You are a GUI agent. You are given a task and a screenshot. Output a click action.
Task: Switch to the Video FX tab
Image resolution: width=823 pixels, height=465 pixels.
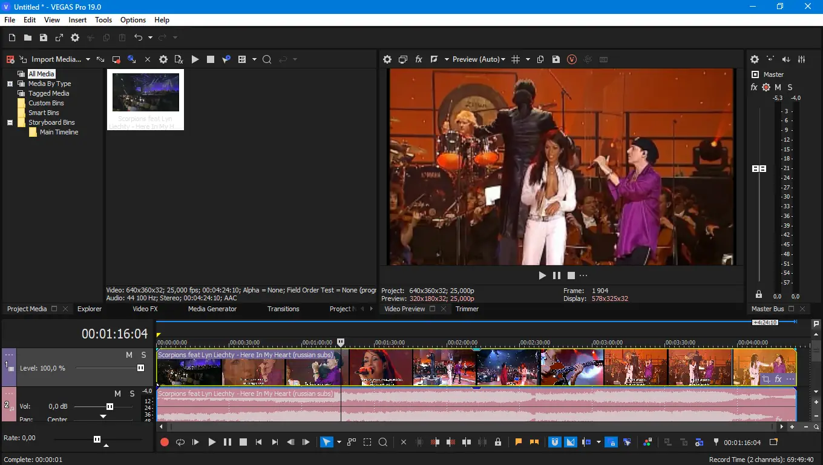click(145, 309)
